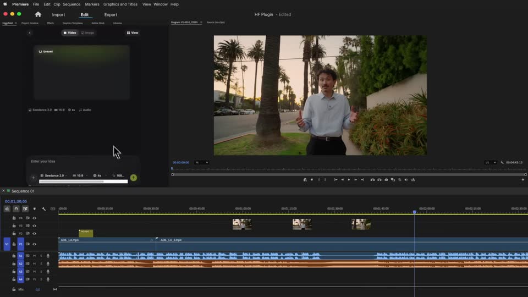Click the Mix track end keyframe icon
The height and width of the screenshot is (297, 528).
pos(55,289)
